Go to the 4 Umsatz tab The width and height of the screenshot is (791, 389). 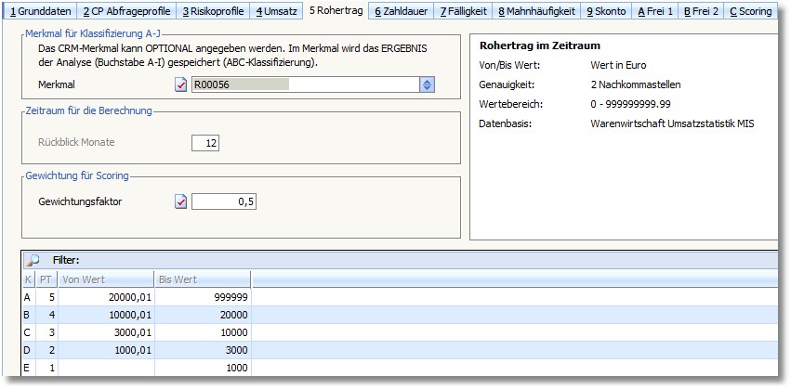click(278, 11)
